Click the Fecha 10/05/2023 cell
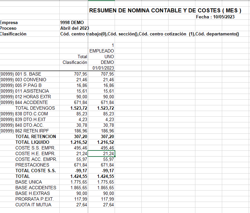250x213 pixels. (215, 17)
